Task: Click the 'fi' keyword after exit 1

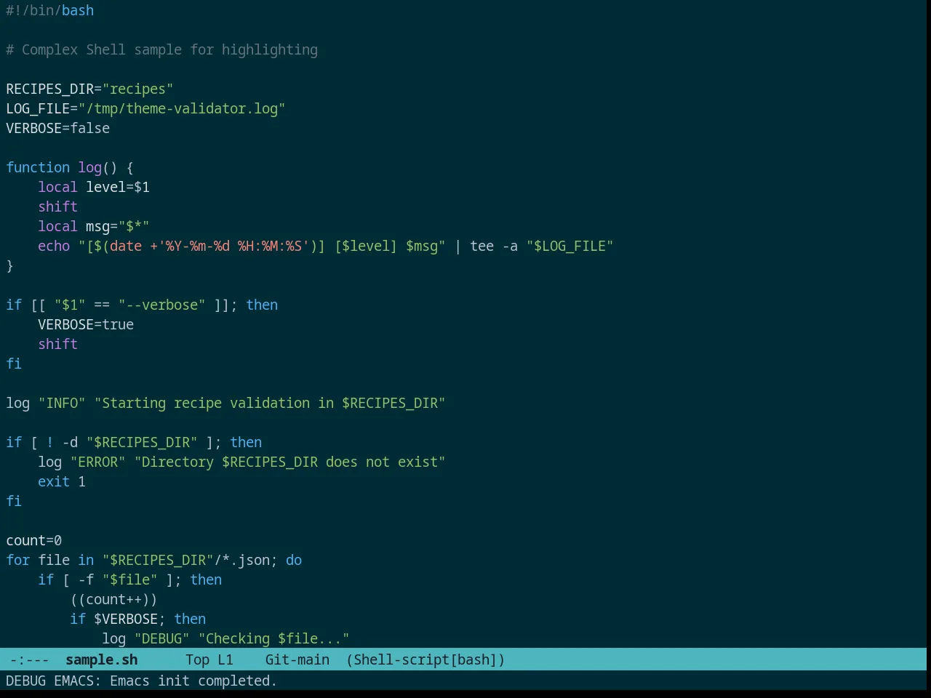Action: pos(14,501)
